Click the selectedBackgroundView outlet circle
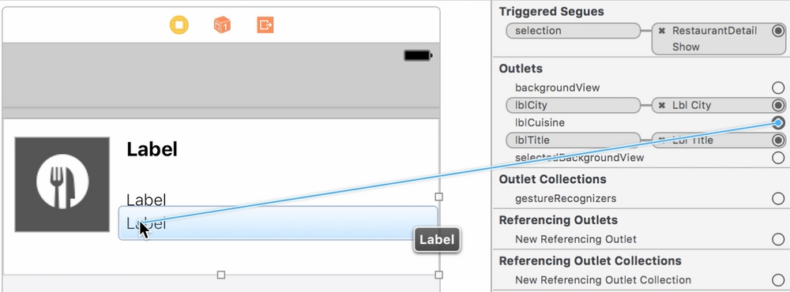The width and height of the screenshot is (790, 292). pyautogui.click(x=778, y=158)
